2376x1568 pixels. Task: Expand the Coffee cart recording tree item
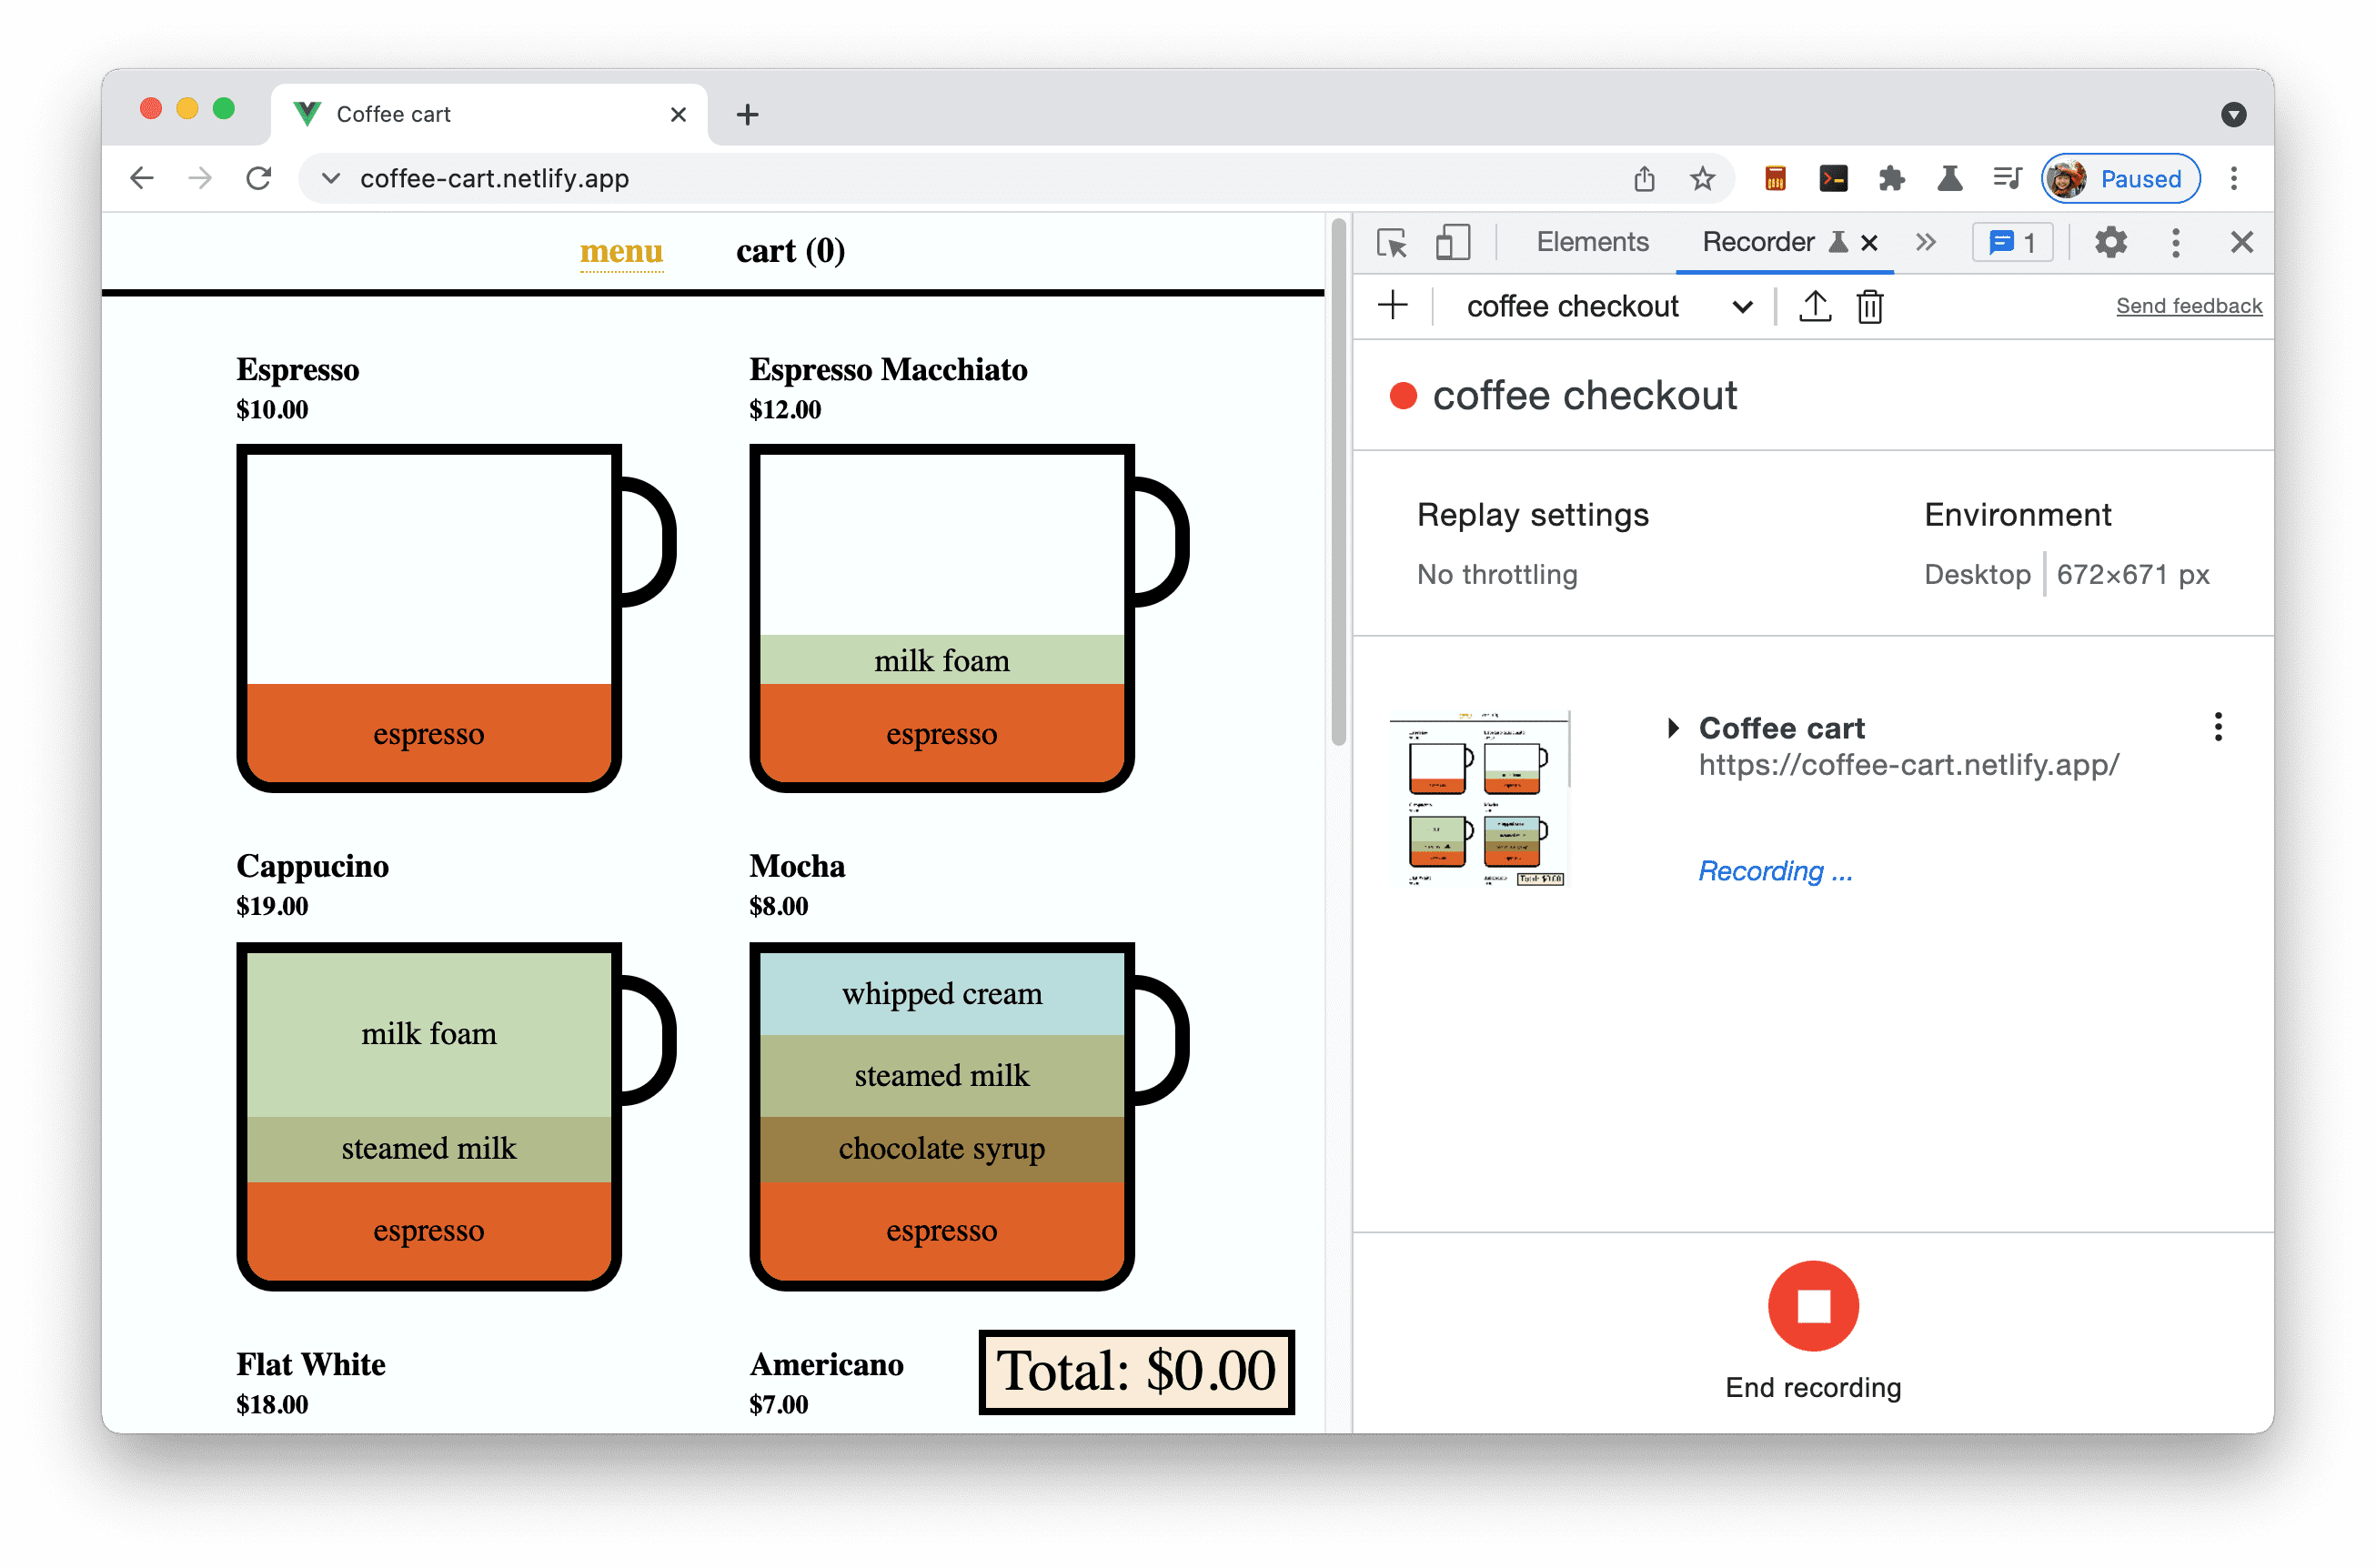point(1673,727)
